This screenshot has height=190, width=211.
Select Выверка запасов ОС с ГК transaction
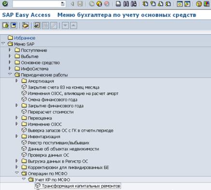click(68, 130)
